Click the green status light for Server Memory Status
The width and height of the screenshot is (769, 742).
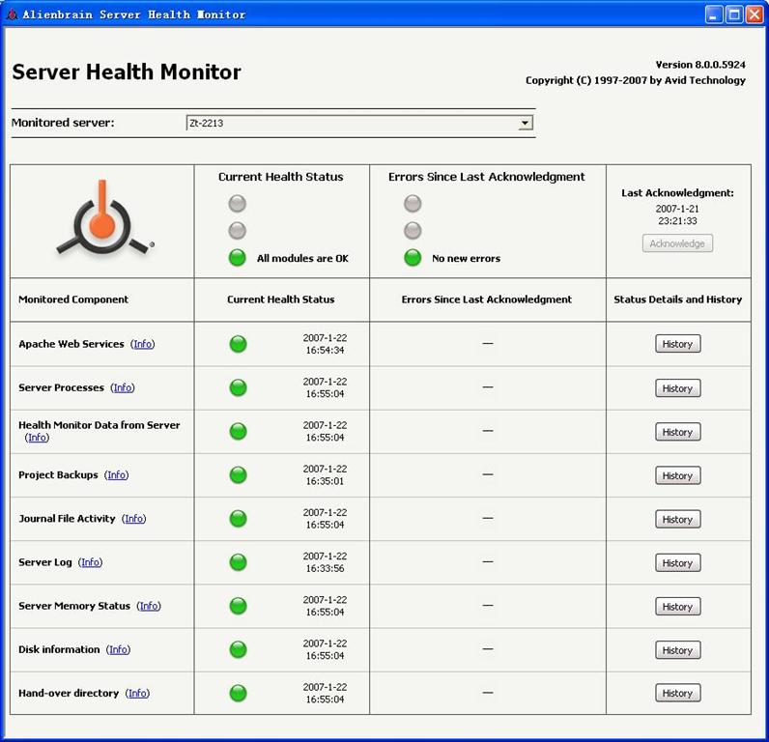pyautogui.click(x=239, y=606)
